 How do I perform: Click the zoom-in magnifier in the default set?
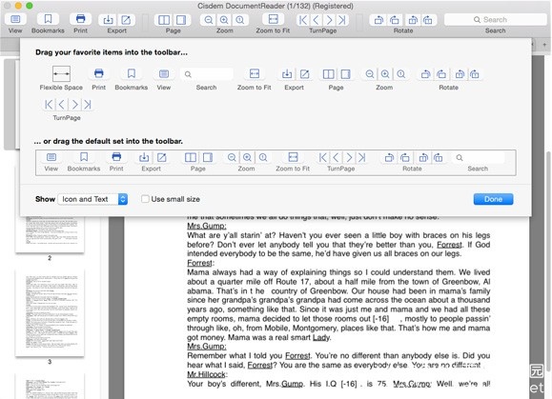[247, 157]
